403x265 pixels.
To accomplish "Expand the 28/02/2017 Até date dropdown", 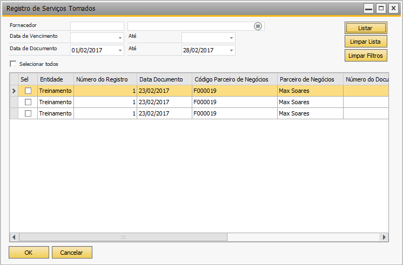I will (x=231, y=50).
